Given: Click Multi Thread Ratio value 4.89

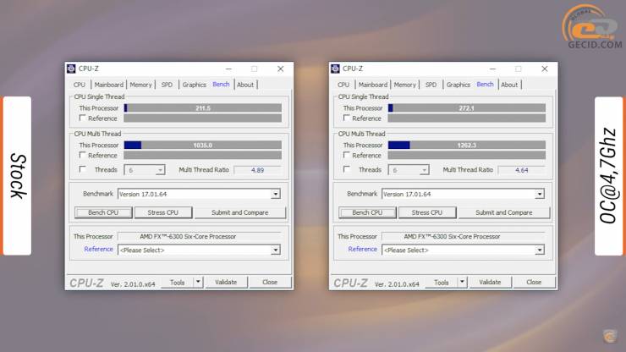Looking at the screenshot, I should pos(257,170).
